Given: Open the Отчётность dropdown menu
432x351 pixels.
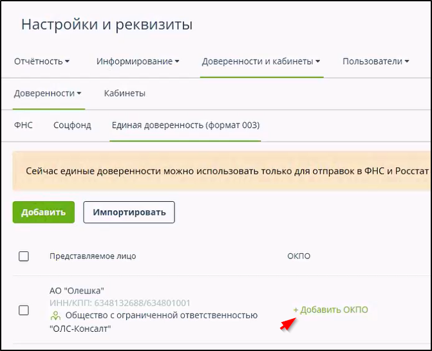Looking at the screenshot, I should click(x=41, y=62).
